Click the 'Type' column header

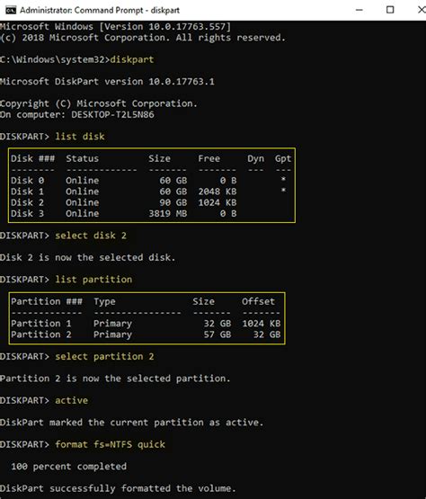click(104, 301)
